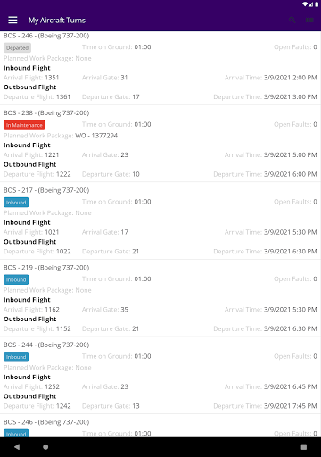The width and height of the screenshot is (321, 457).
Task: Open the BOS - 244 aircraft turn
Action: click(x=160, y=375)
